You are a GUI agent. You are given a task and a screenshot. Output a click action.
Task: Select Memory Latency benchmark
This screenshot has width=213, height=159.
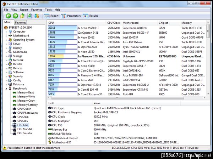tap(27, 105)
